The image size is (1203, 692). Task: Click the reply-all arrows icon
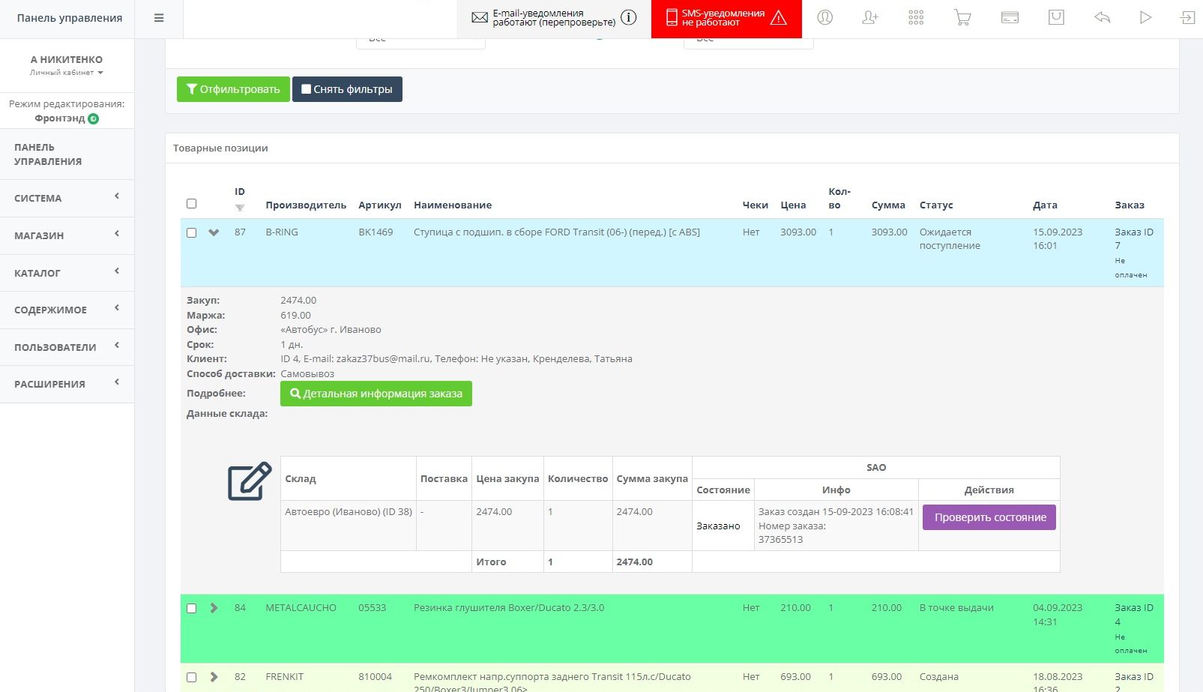click(1102, 18)
